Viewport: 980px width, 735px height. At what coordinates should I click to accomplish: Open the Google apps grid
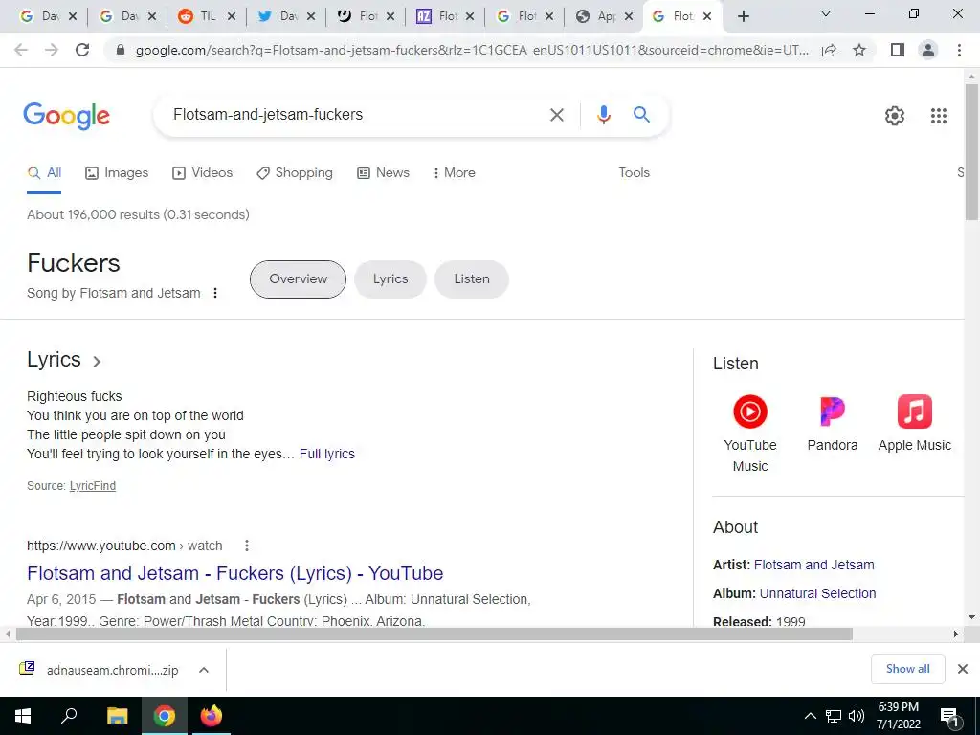[x=938, y=116]
